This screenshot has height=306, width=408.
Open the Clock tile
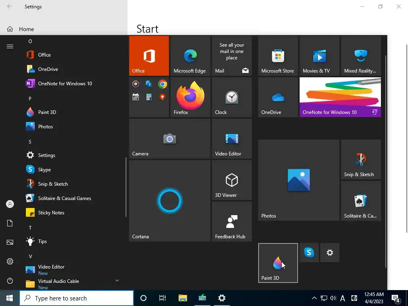point(231,97)
